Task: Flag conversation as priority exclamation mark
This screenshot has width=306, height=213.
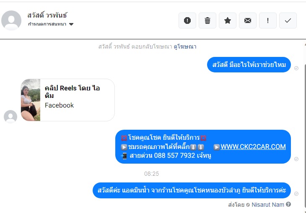Action: (x=267, y=21)
